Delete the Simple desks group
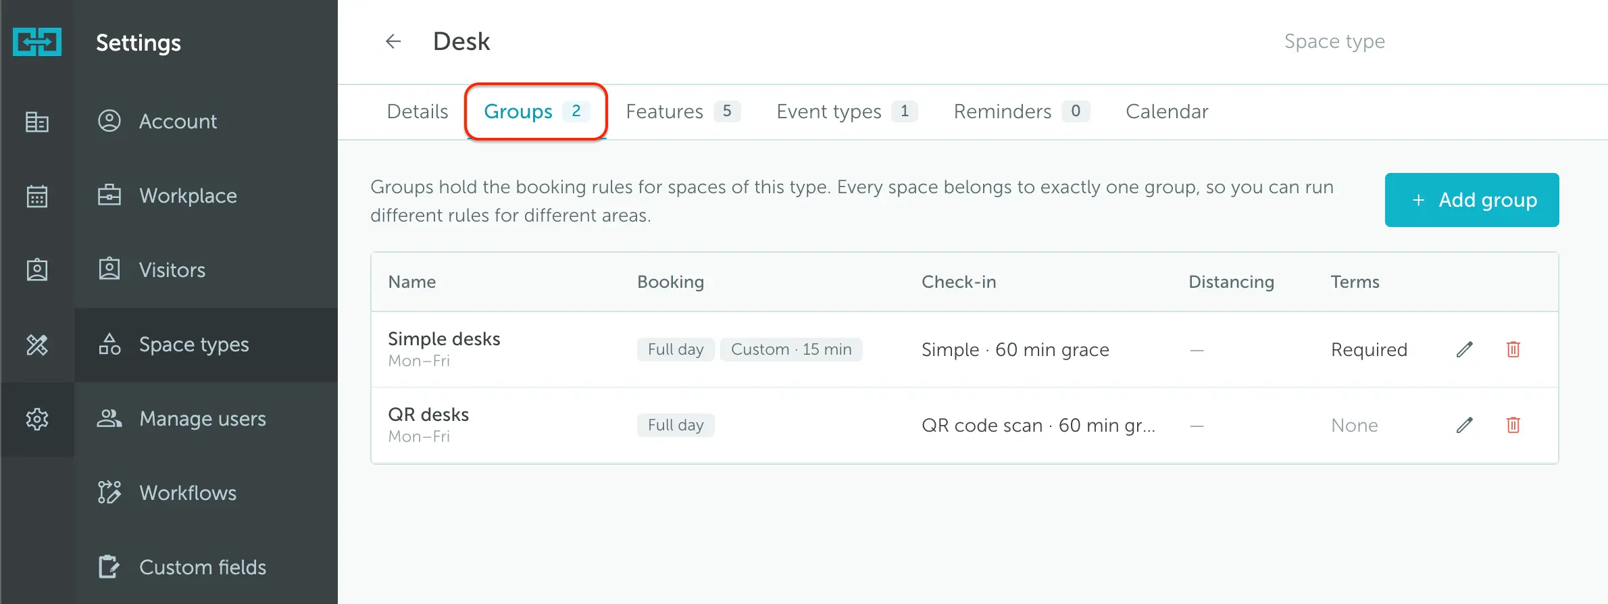The width and height of the screenshot is (1608, 604). click(x=1513, y=349)
